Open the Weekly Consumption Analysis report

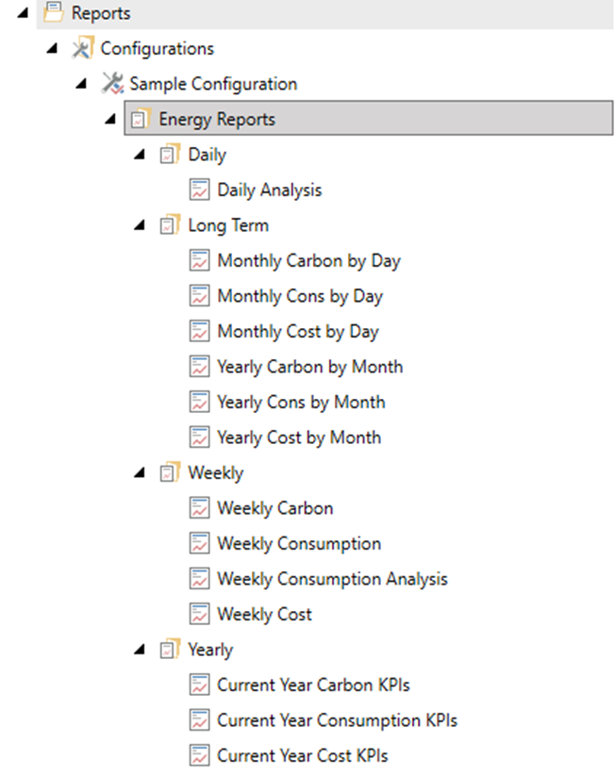[x=332, y=579]
